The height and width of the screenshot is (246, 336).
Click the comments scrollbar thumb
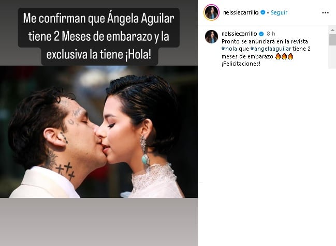tap(332, 40)
